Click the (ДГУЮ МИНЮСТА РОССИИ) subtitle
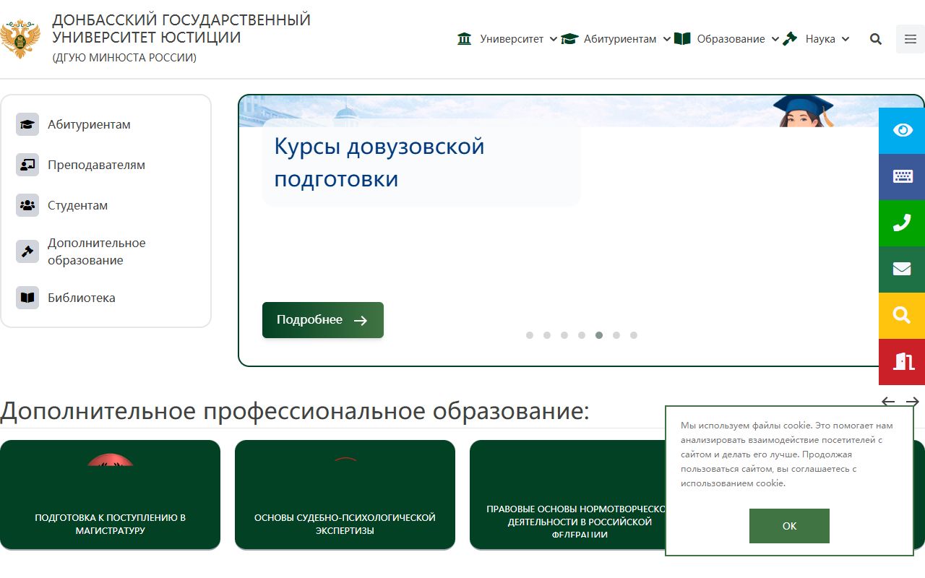This screenshot has height=578, width=925. [124, 58]
